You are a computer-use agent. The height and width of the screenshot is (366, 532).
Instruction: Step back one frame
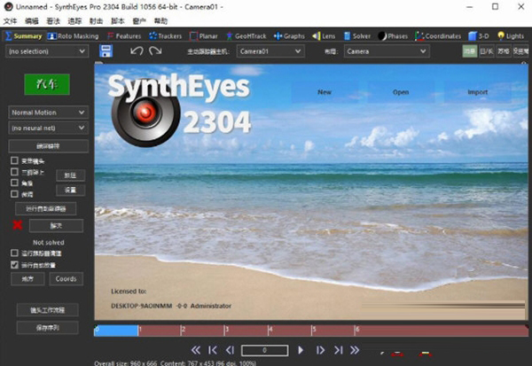pos(230,350)
